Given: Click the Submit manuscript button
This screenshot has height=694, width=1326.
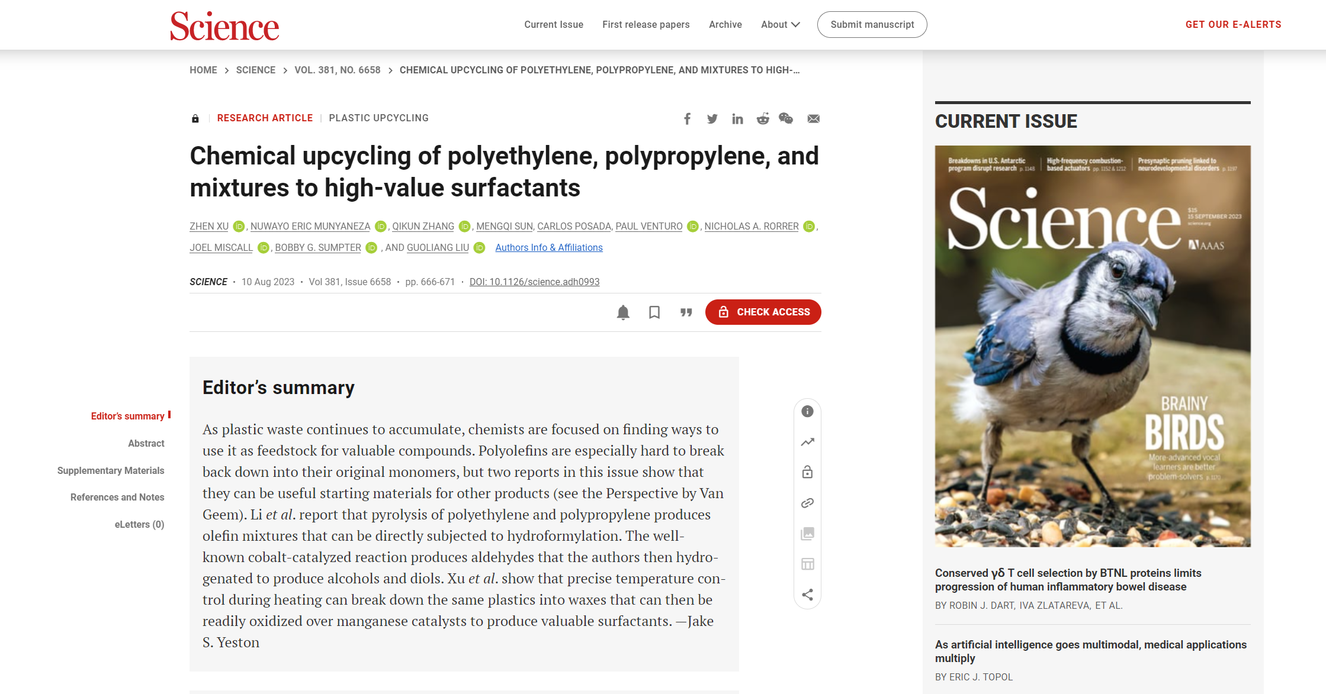Looking at the screenshot, I should click(x=872, y=24).
